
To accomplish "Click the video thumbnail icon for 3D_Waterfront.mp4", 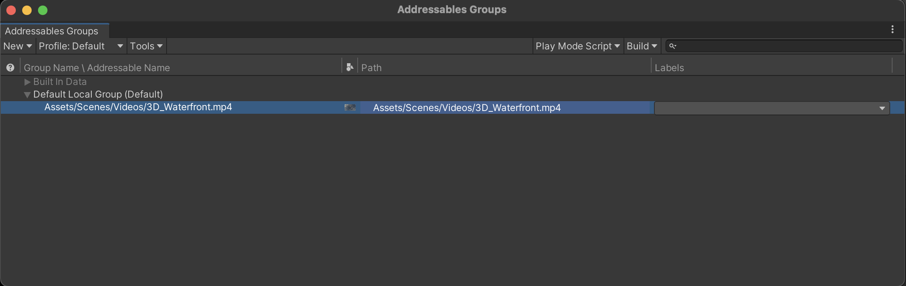I will pyautogui.click(x=350, y=107).
